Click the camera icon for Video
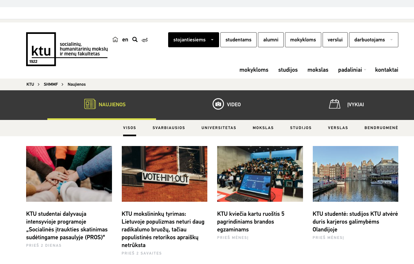 (x=218, y=104)
